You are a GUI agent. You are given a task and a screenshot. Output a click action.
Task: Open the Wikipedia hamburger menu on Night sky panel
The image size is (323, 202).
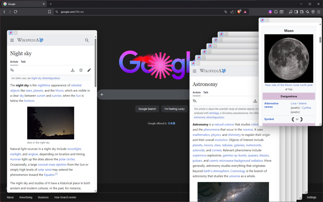coord(12,40)
